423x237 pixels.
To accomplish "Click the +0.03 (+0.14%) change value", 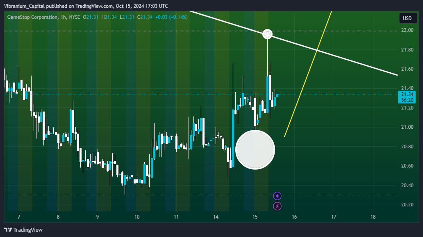I will tap(171, 17).
